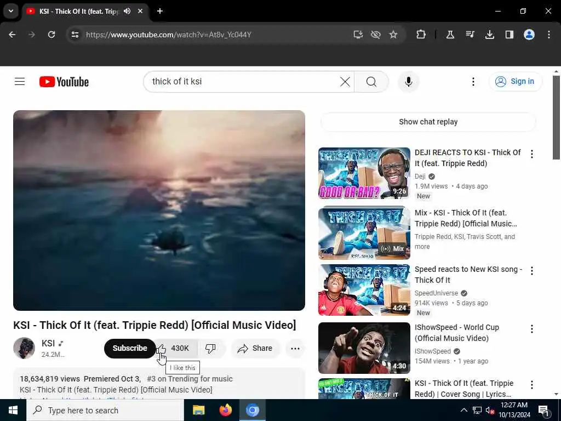Open options for KSI Cover Song video
Image resolution: width=561 pixels, height=421 pixels.
tap(531, 384)
